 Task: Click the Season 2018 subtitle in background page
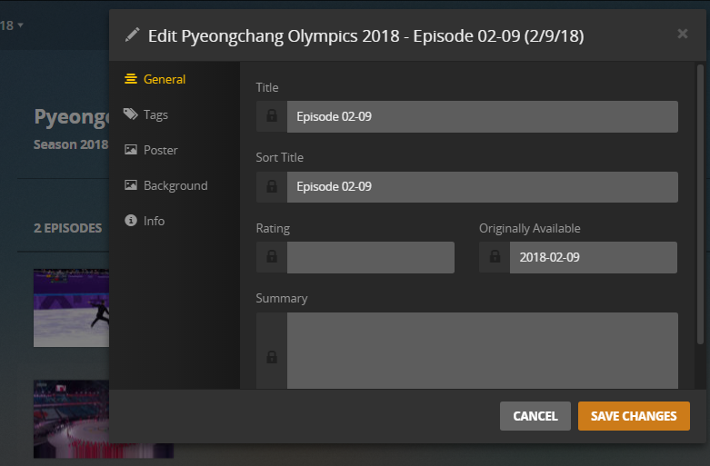(71, 144)
